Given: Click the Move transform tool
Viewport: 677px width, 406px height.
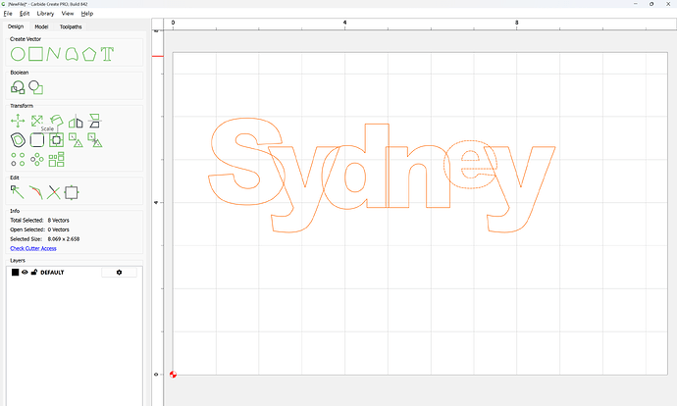Looking at the screenshot, I should click(x=17, y=121).
